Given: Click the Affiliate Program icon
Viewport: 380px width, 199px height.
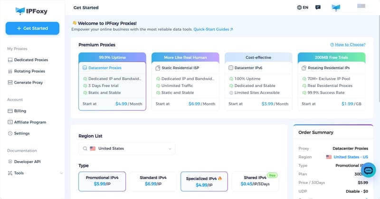Looking at the screenshot, I should tap(10, 122).
